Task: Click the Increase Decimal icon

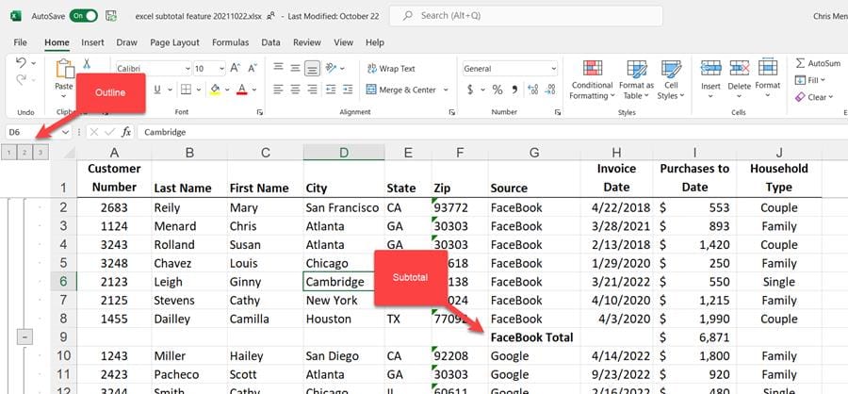Action: pyautogui.click(x=532, y=90)
